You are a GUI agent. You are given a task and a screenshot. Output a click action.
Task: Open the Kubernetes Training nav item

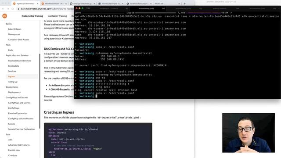point(32,16)
